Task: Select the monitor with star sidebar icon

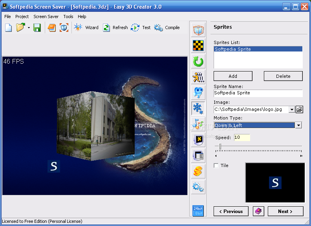Action: (x=198, y=140)
